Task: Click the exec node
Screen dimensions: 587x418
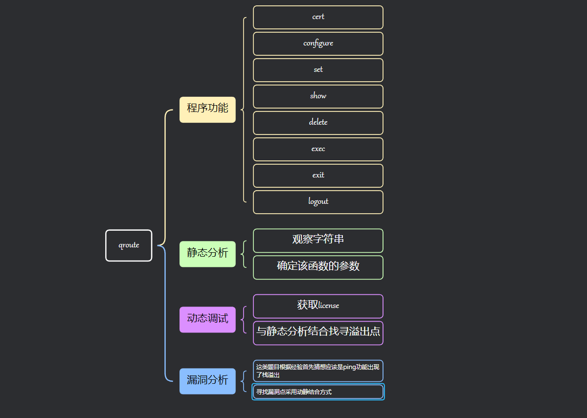Action: pos(318,149)
